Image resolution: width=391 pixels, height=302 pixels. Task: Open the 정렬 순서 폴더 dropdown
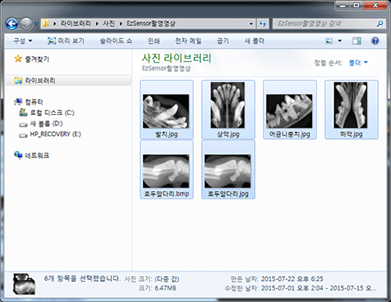tap(358, 63)
